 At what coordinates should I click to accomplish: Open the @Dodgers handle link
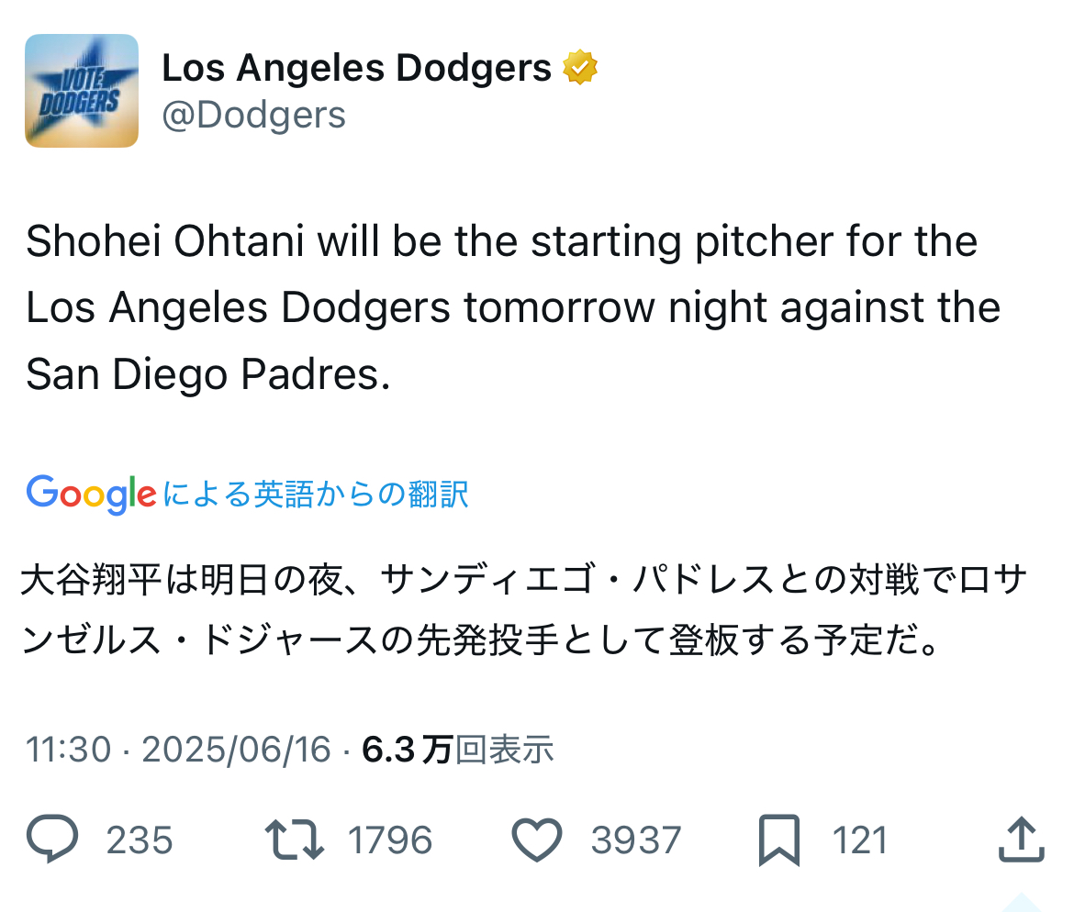[x=253, y=116]
